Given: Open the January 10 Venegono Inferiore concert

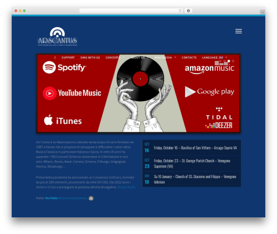Looking at the screenshot, I should [x=192, y=179].
